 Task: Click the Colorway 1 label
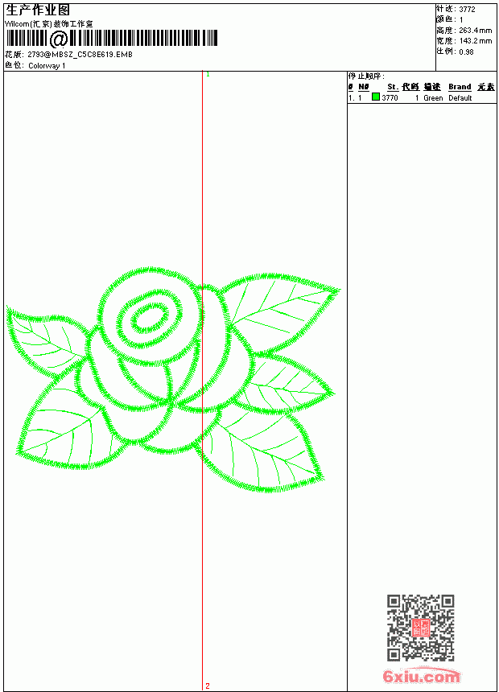point(47,66)
